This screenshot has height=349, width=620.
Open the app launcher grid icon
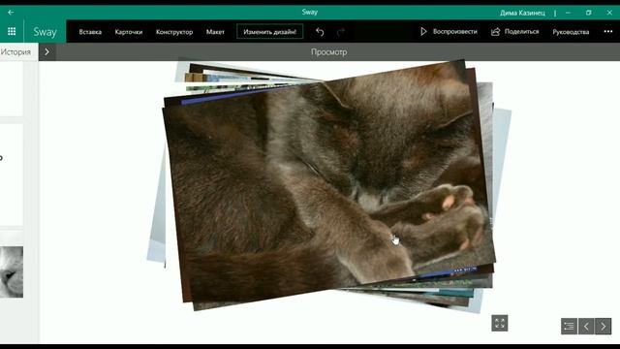coord(12,31)
